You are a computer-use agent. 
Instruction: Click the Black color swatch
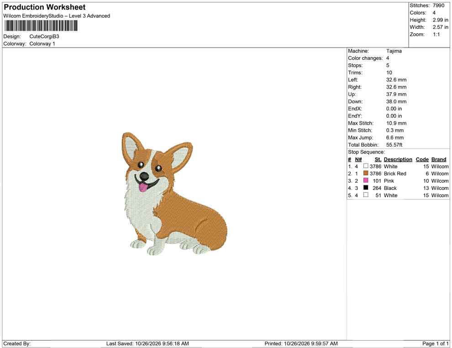click(366, 188)
